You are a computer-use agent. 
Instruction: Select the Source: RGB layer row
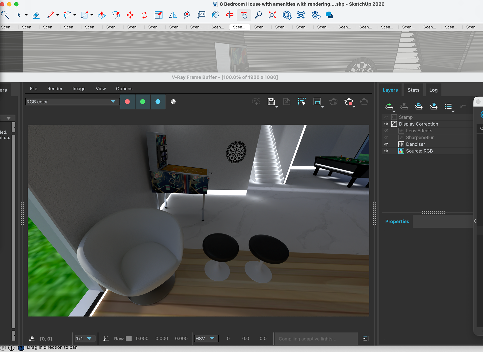(x=419, y=151)
